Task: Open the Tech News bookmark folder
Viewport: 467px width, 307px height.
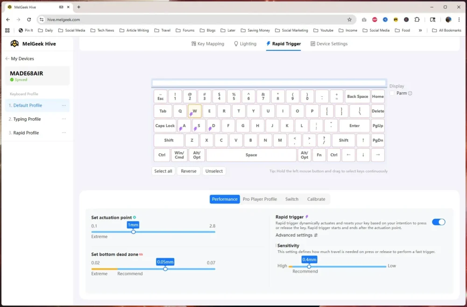Action: tap(102, 30)
